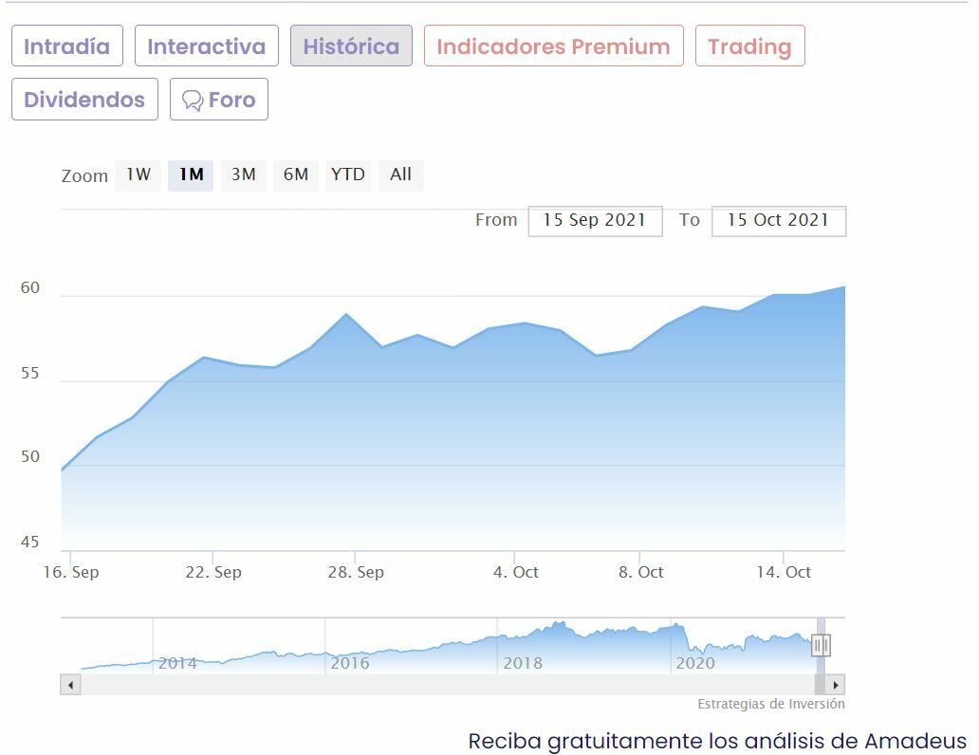Switch to the Interactiva tab
The width and height of the screenshot is (979, 755).
207,46
